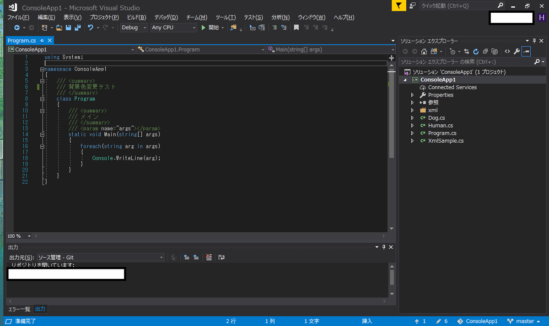The image size is (549, 326).
Task: Open the Any CPU platform dropdown
Action: (173, 27)
